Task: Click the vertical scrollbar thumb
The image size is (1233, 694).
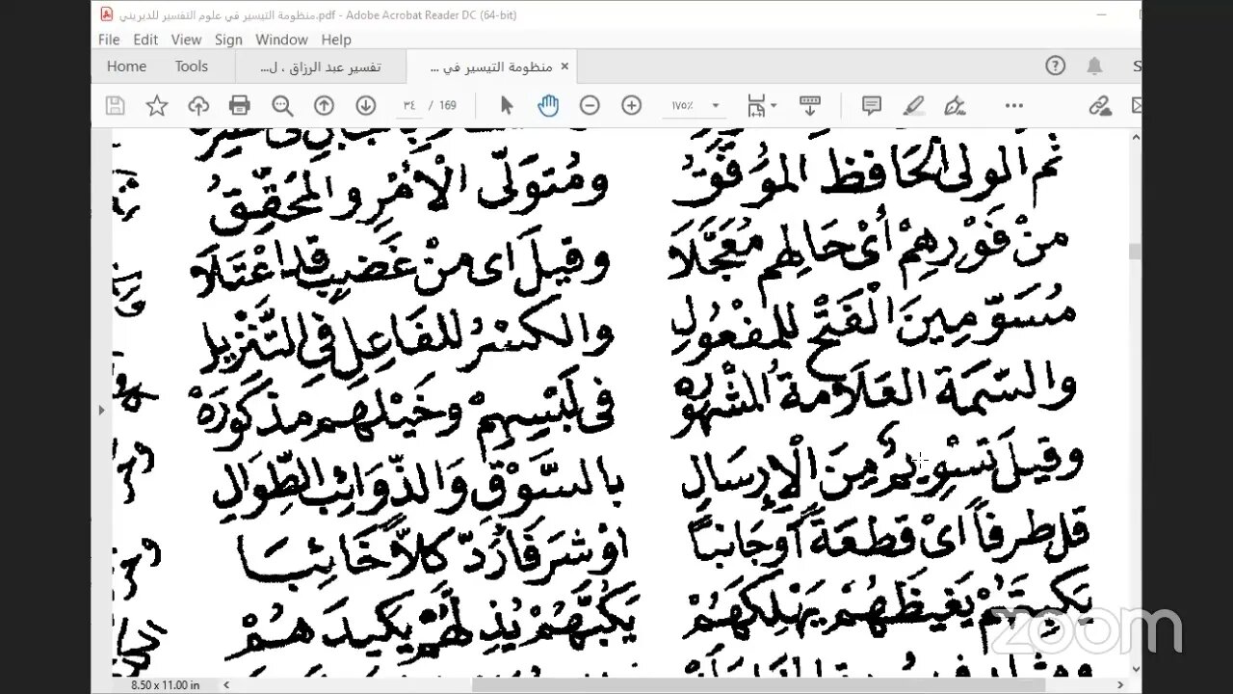Action: click(x=1135, y=252)
